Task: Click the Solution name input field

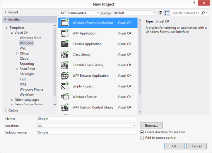Action: click(x=87, y=132)
